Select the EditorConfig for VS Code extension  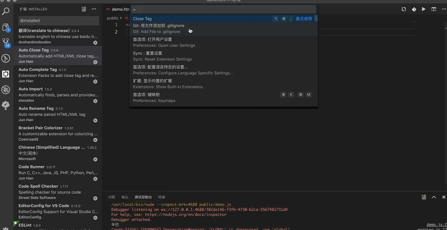pos(58,211)
